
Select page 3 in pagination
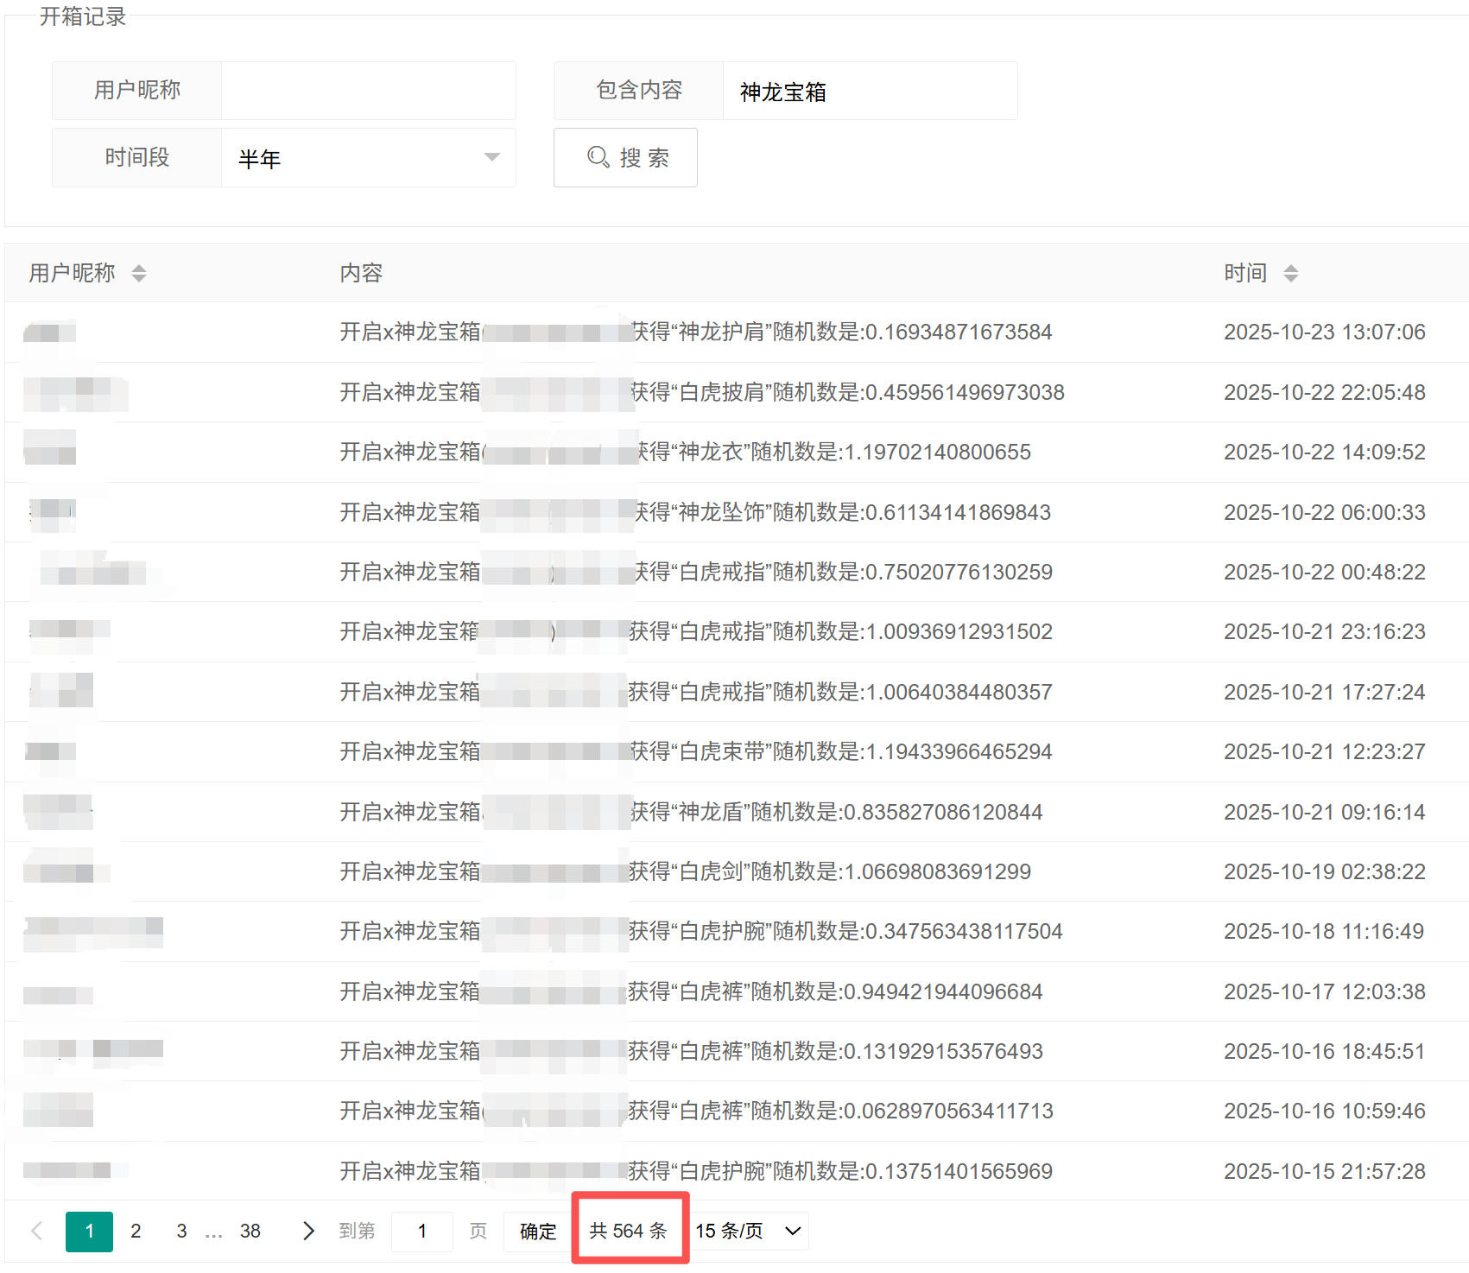181,1231
